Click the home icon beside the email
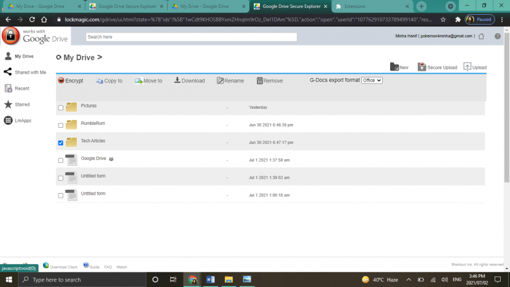The height and width of the screenshot is (287, 510). click(x=481, y=36)
